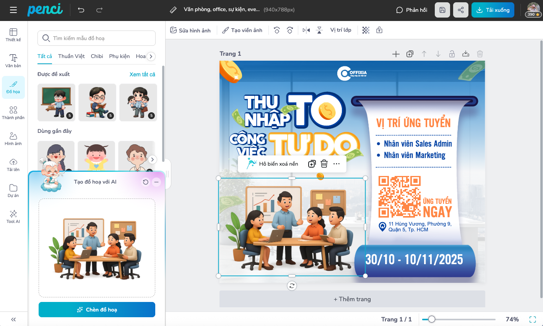This screenshot has height=326, width=543.
Task: Click the Chèn đồ hoạ button
Action: 97,310
